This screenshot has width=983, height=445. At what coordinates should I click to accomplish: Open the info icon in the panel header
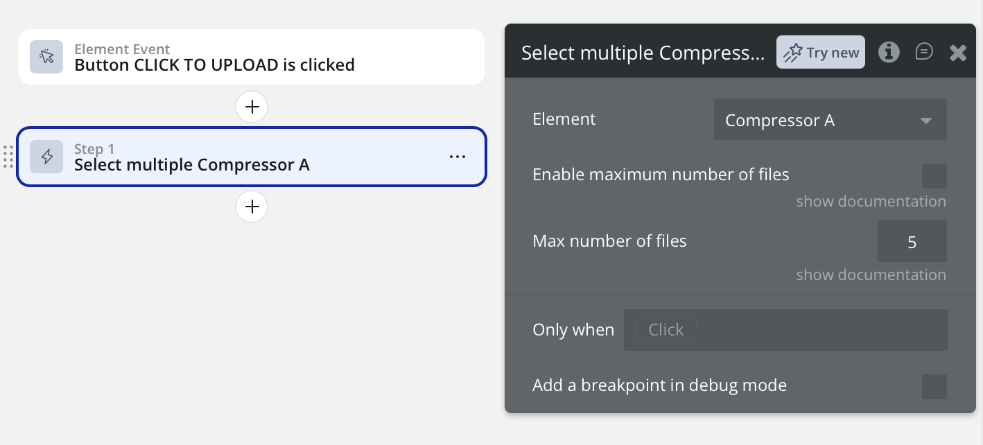889,52
